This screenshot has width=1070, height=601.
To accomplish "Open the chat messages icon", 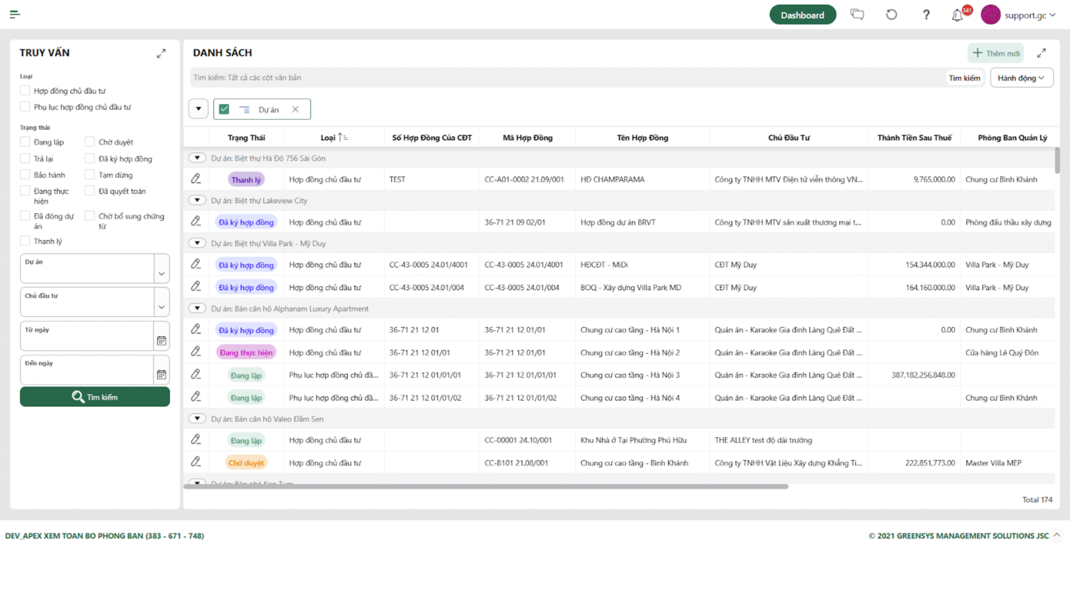I will [857, 15].
